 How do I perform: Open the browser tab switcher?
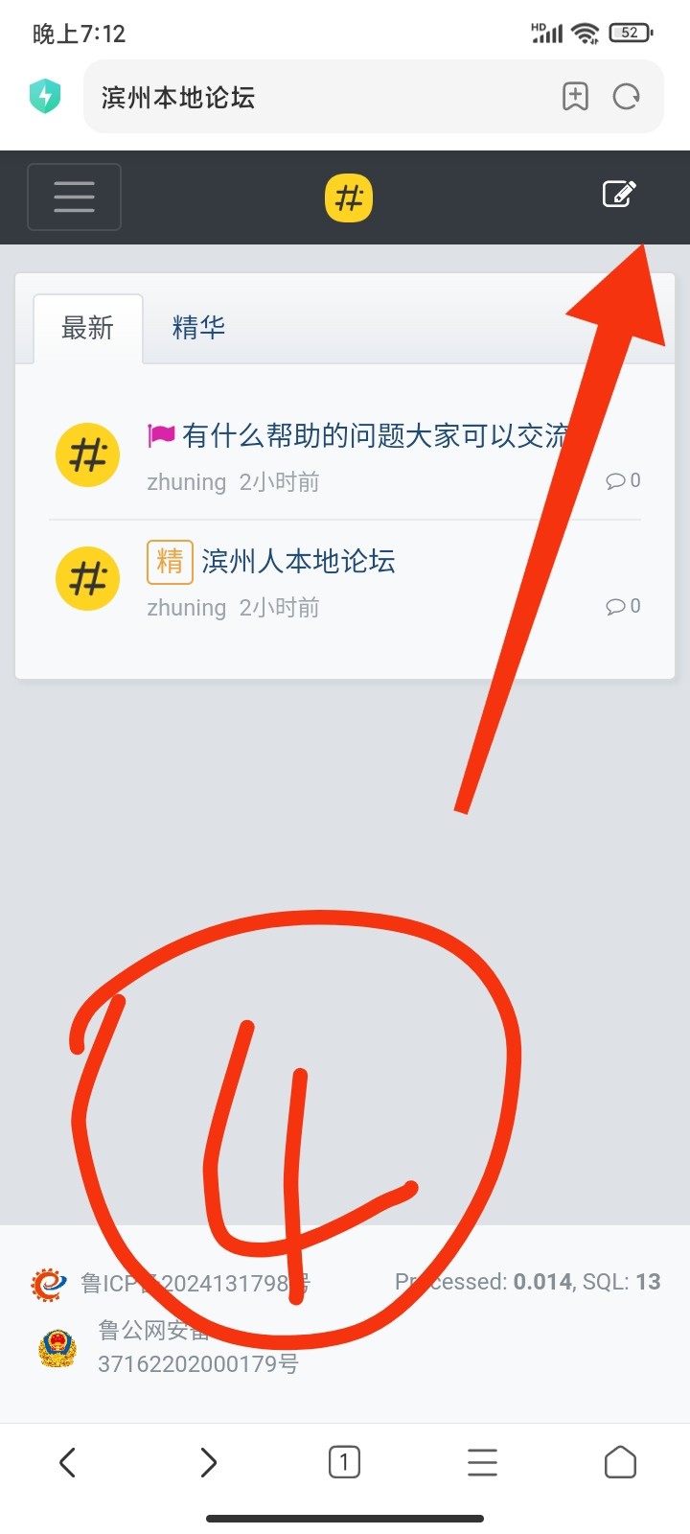344,1462
